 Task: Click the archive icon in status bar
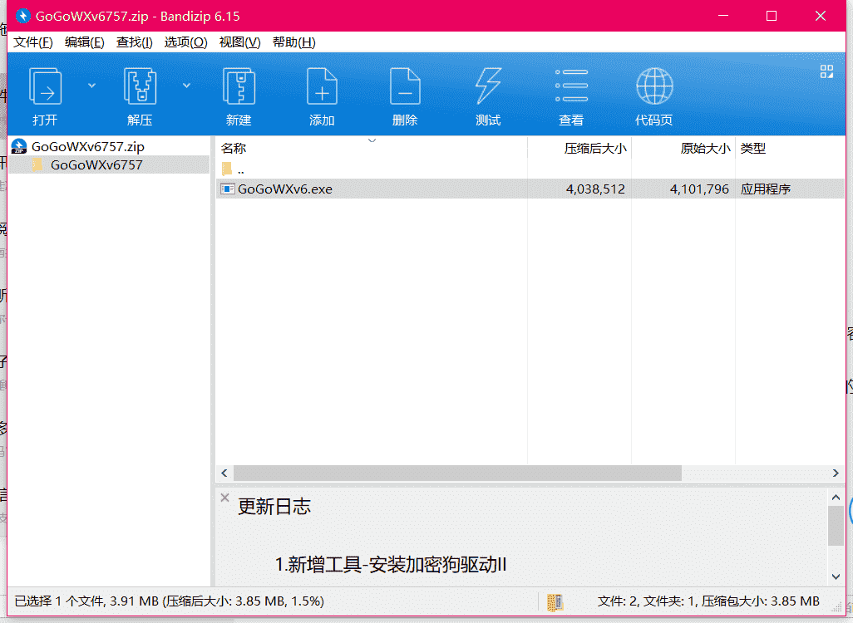tap(555, 601)
